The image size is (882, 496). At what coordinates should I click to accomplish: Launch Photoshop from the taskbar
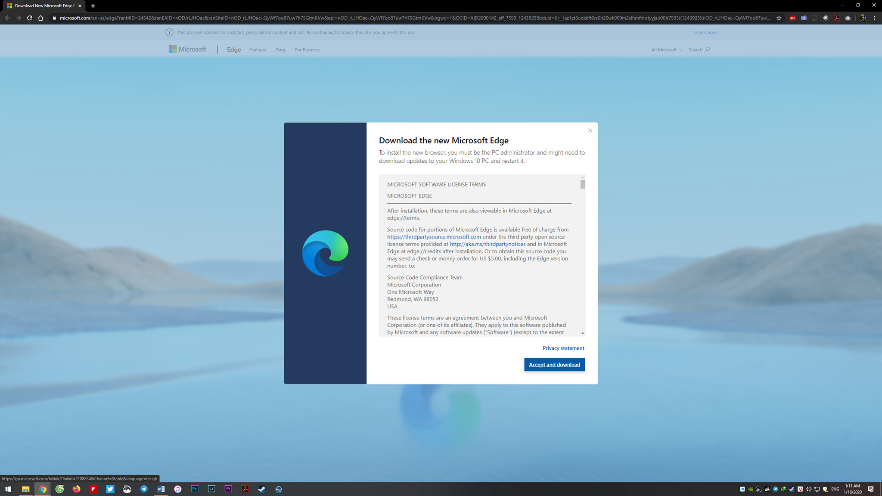[194, 489]
